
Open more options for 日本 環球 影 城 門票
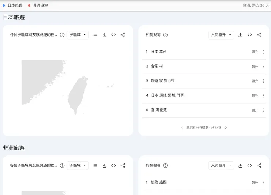[263, 95]
